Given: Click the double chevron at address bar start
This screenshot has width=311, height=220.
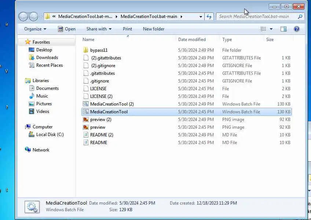Looking at the screenshot, I should click(x=54, y=16).
